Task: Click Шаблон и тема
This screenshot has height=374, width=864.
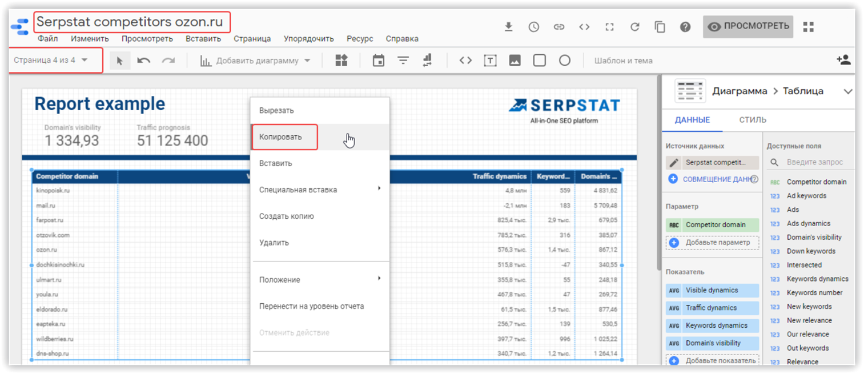Action: point(623,61)
